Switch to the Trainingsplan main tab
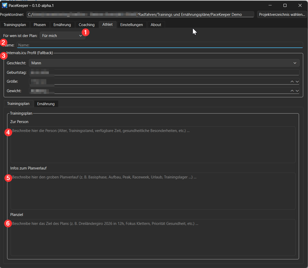Viewport: 308px width, 268px height. pos(15,25)
